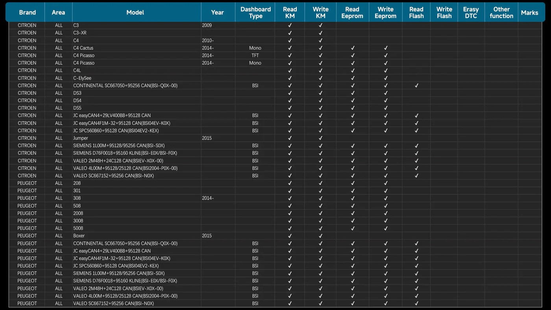Click CITROEN brand cell in DS4 row
This screenshot has width=551, height=310.
point(27,101)
